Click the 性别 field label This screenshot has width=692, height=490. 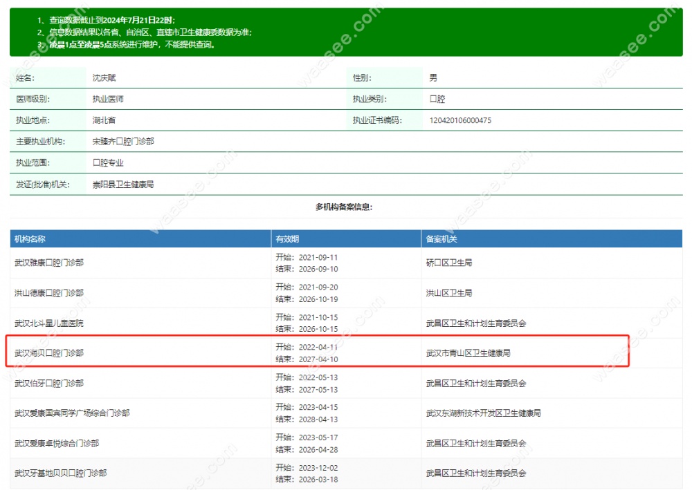click(x=362, y=78)
